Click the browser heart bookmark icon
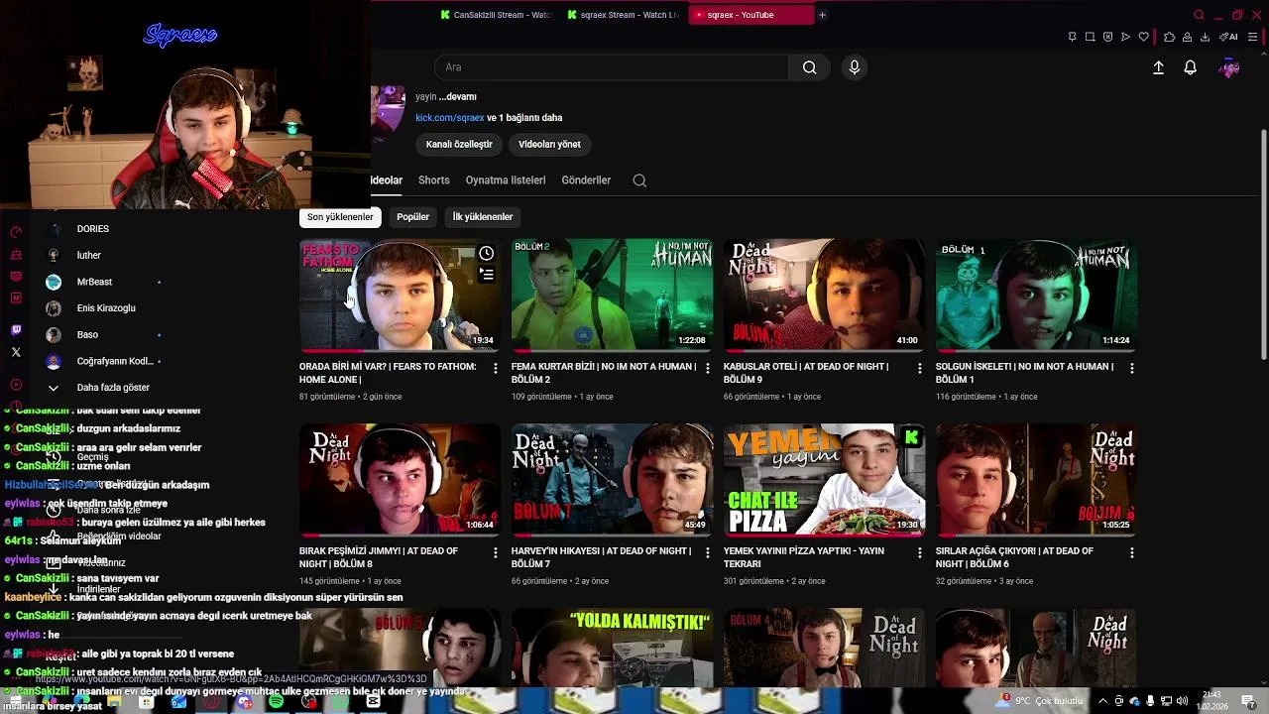This screenshot has width=1269, height=714. 1143,38
